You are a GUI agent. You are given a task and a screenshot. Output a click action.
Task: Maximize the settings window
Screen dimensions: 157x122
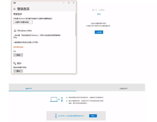coord(69,3)
